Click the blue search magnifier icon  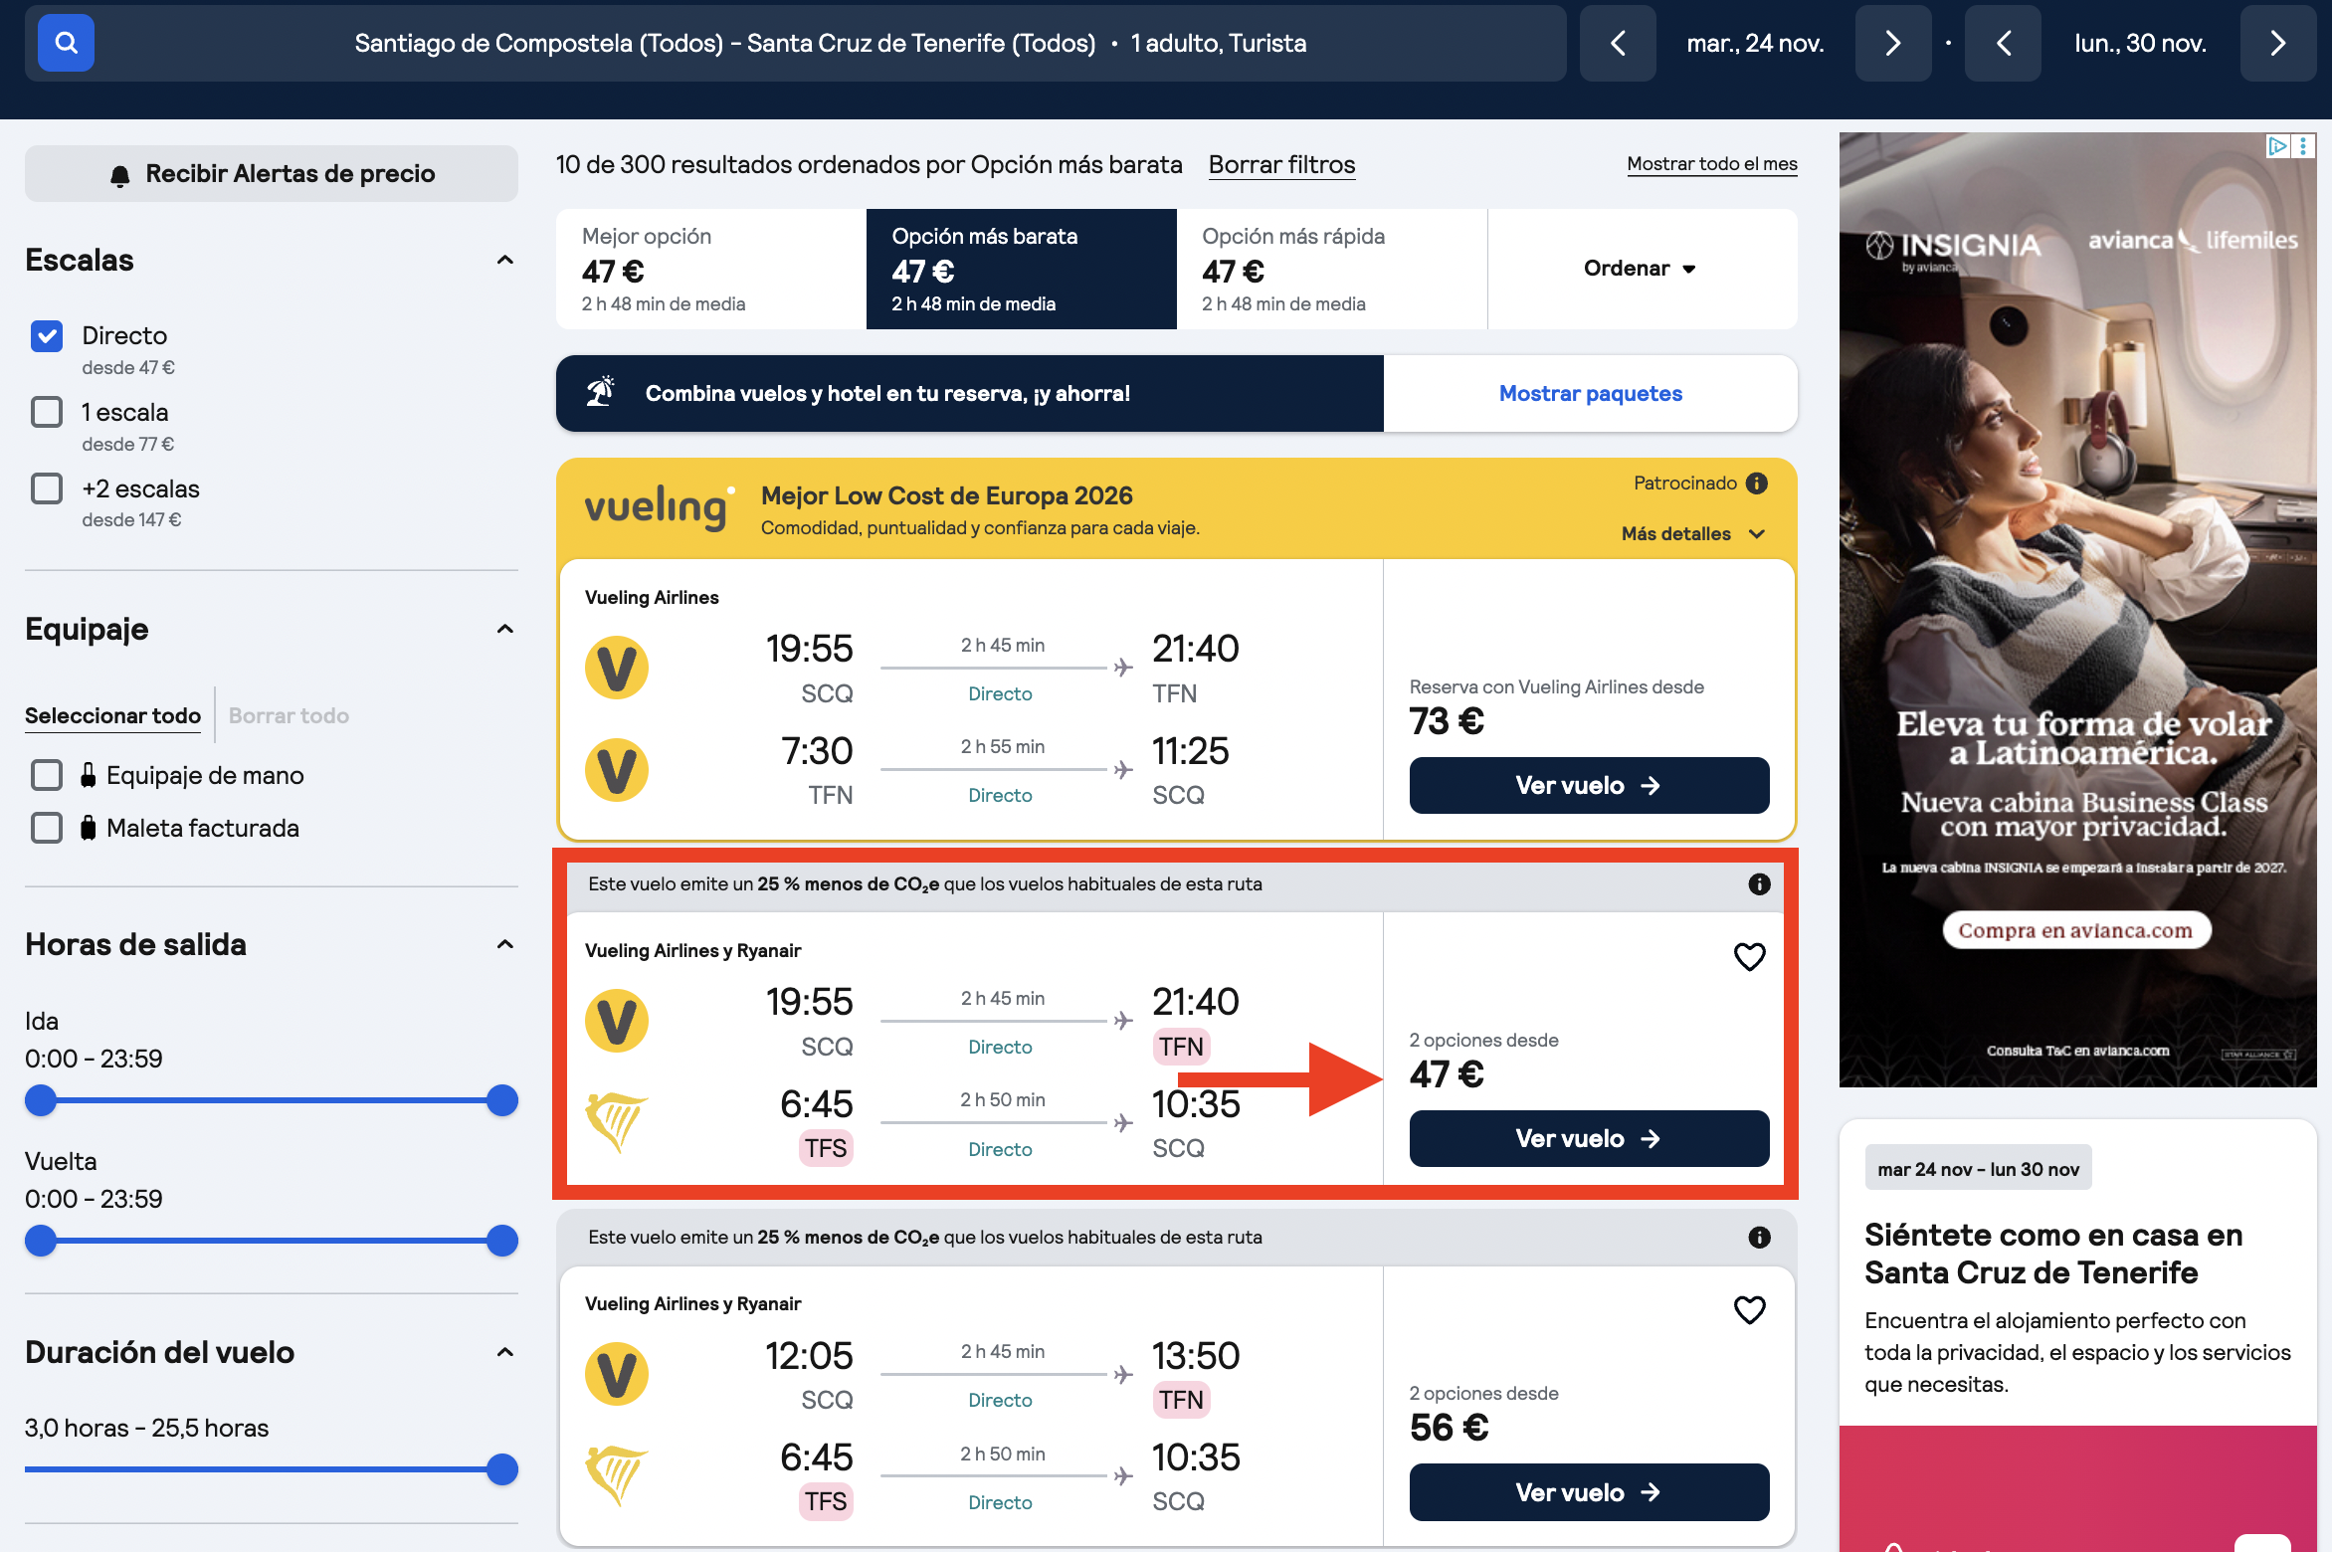[66, 43]
